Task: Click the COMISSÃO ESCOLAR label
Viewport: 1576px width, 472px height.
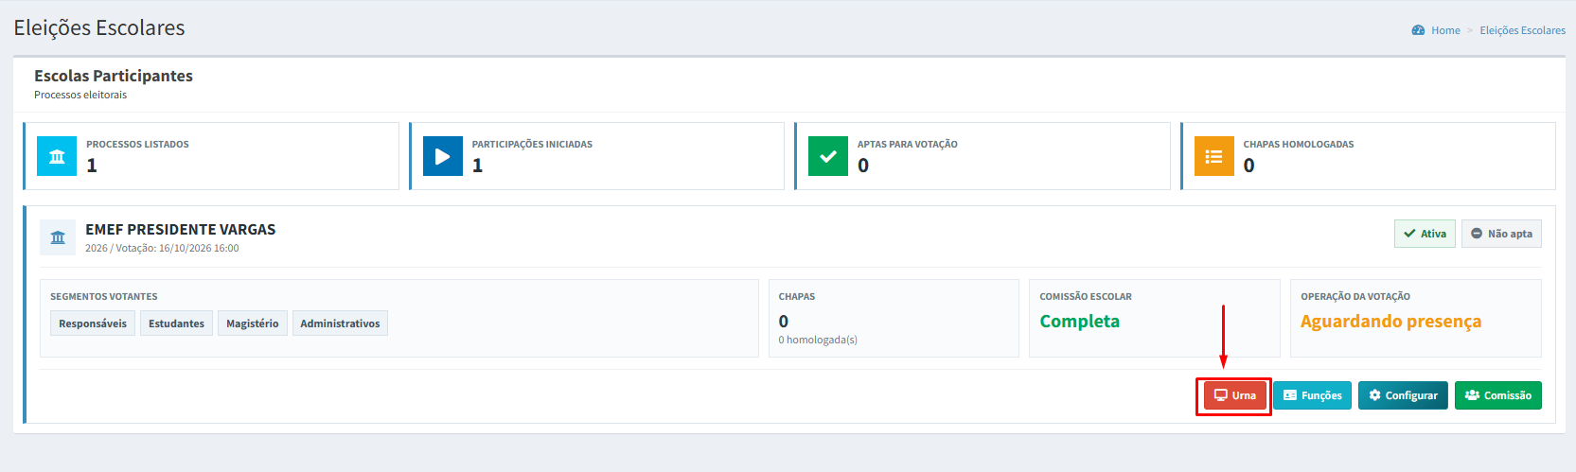Action: click(1086, 297)
